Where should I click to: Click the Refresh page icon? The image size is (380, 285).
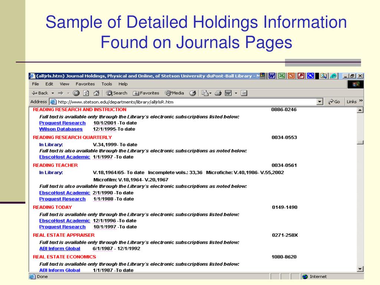point(86,93)
